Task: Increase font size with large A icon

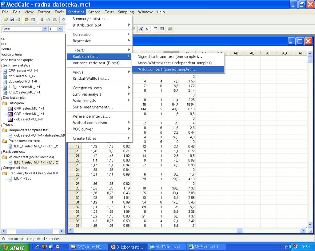Action: tap(141, 29)
